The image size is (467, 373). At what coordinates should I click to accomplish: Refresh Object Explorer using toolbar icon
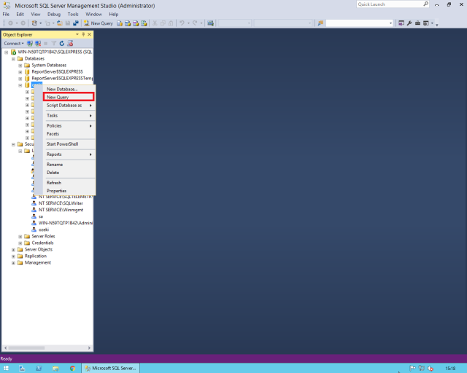61,44
